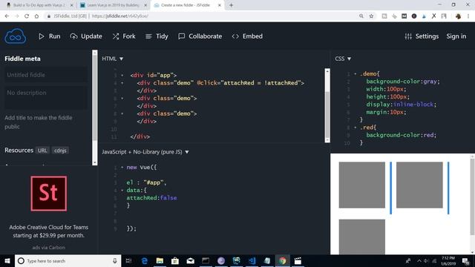Open Microsoft Store from taskbar

(175, 261)
